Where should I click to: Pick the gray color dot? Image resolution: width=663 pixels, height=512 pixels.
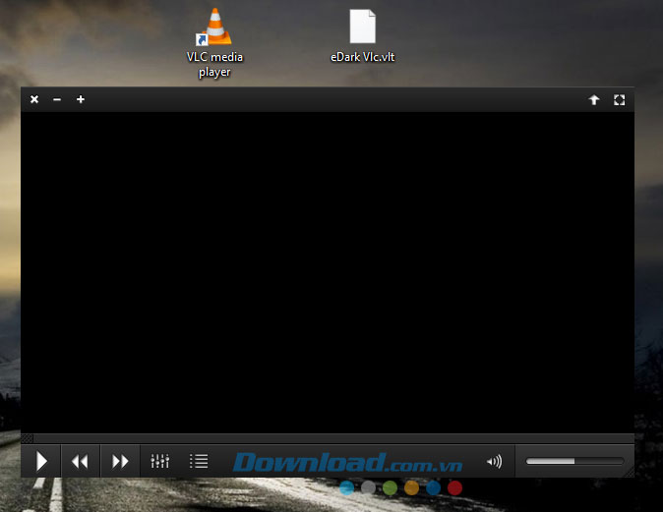(368, 487)
